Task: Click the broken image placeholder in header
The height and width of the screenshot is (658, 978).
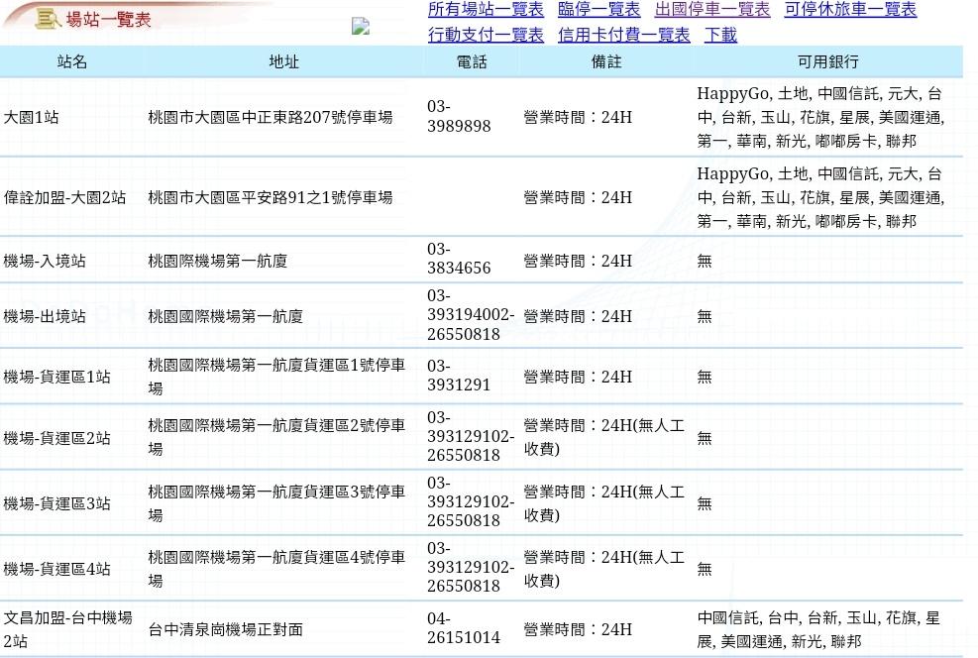Action: coord(361,27)
